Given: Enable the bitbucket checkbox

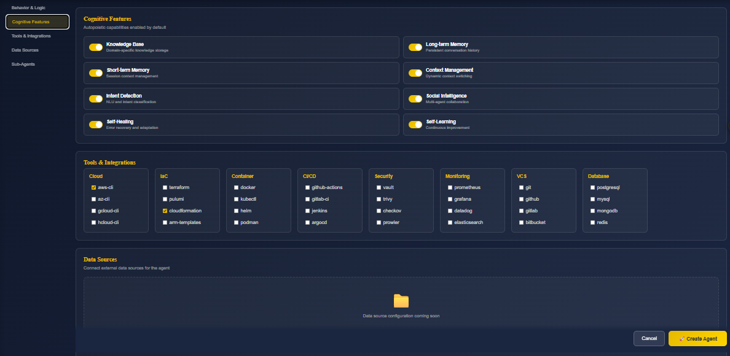Looking at the screenshot, I should (x=521, y=223).
